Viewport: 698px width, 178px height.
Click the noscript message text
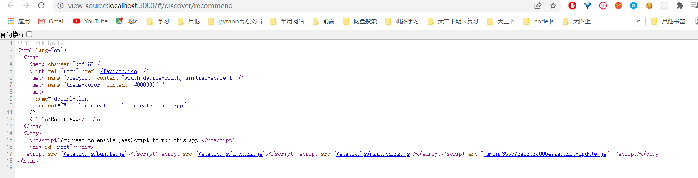pyautogui.click(x=130, y=140)
